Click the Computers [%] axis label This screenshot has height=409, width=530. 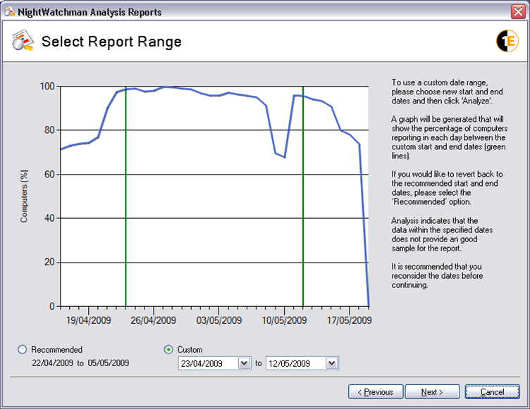24,196
